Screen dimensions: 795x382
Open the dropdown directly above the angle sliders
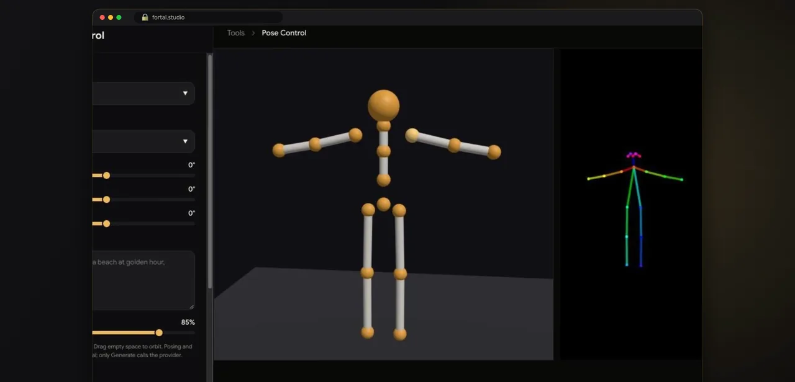pos(143,141)
